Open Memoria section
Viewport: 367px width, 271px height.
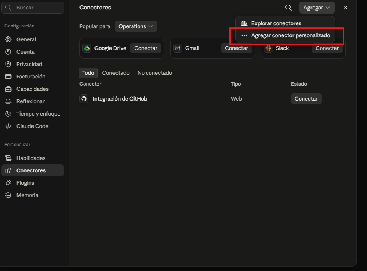33,195
